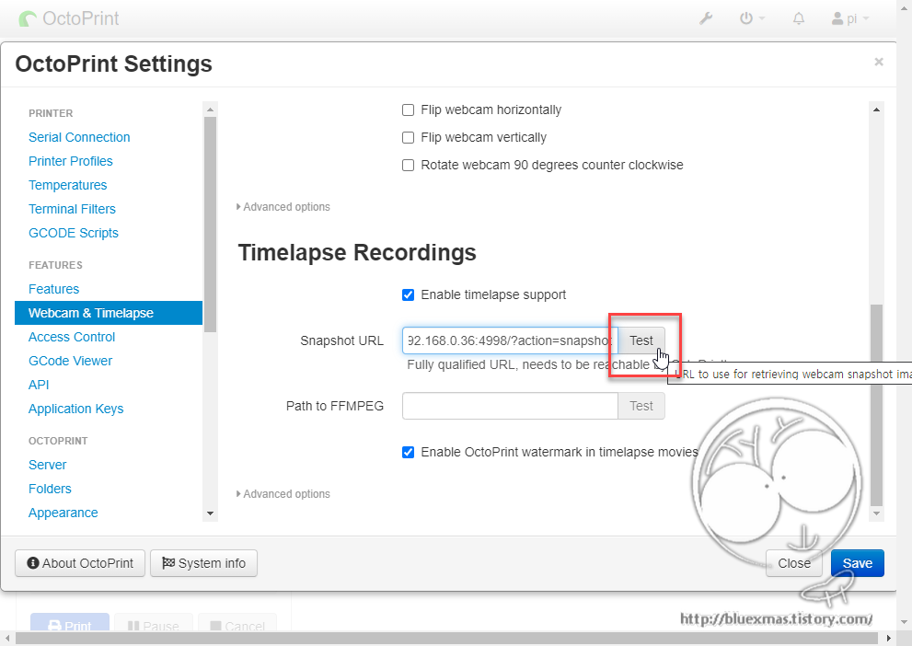
Task: Go to Folders settings
Action: 50,489
